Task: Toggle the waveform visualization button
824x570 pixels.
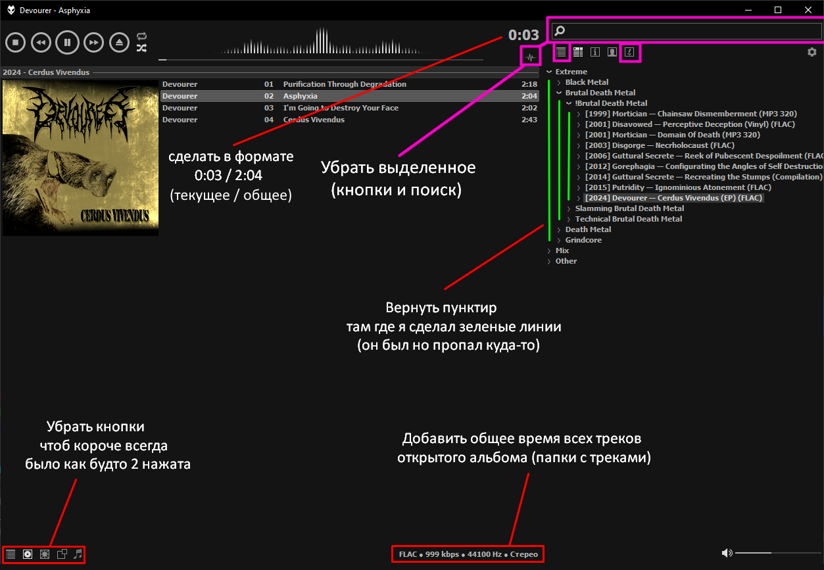Action: tap(530, 57)
